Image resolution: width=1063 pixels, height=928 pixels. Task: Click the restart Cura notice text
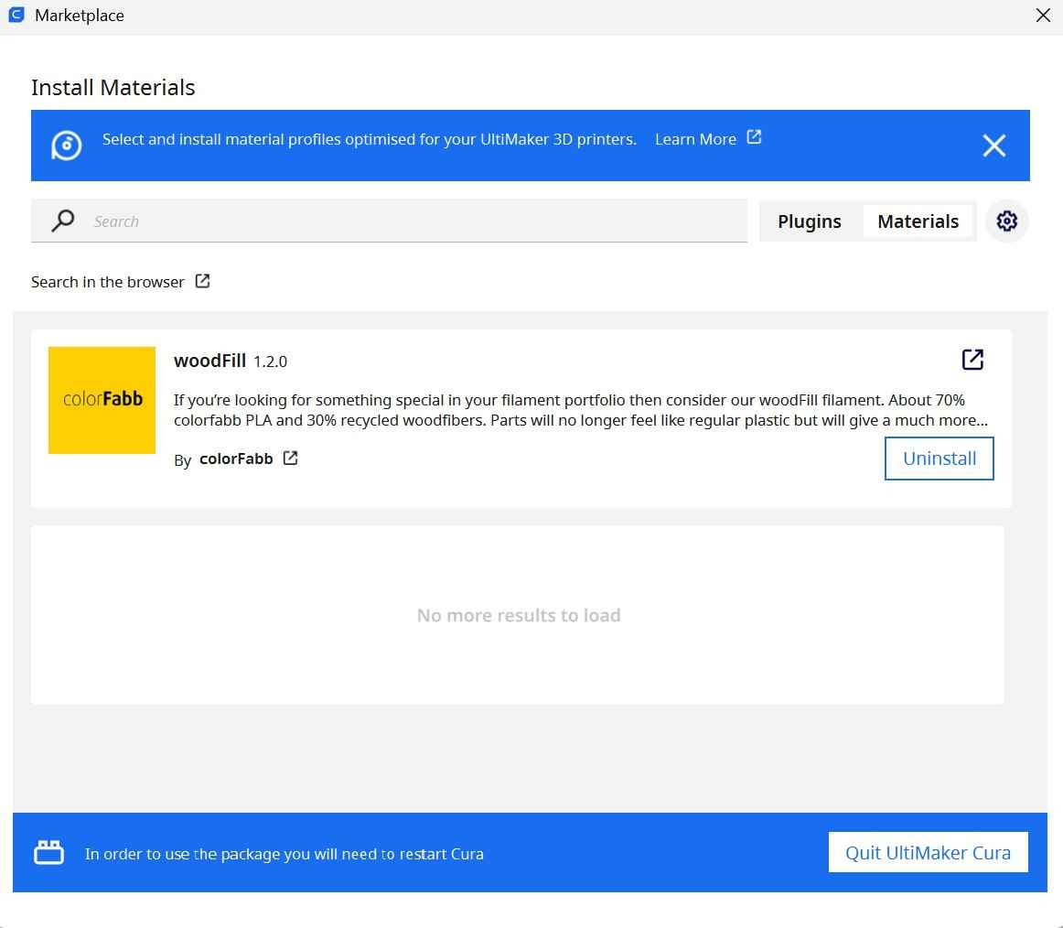point(285,854)
